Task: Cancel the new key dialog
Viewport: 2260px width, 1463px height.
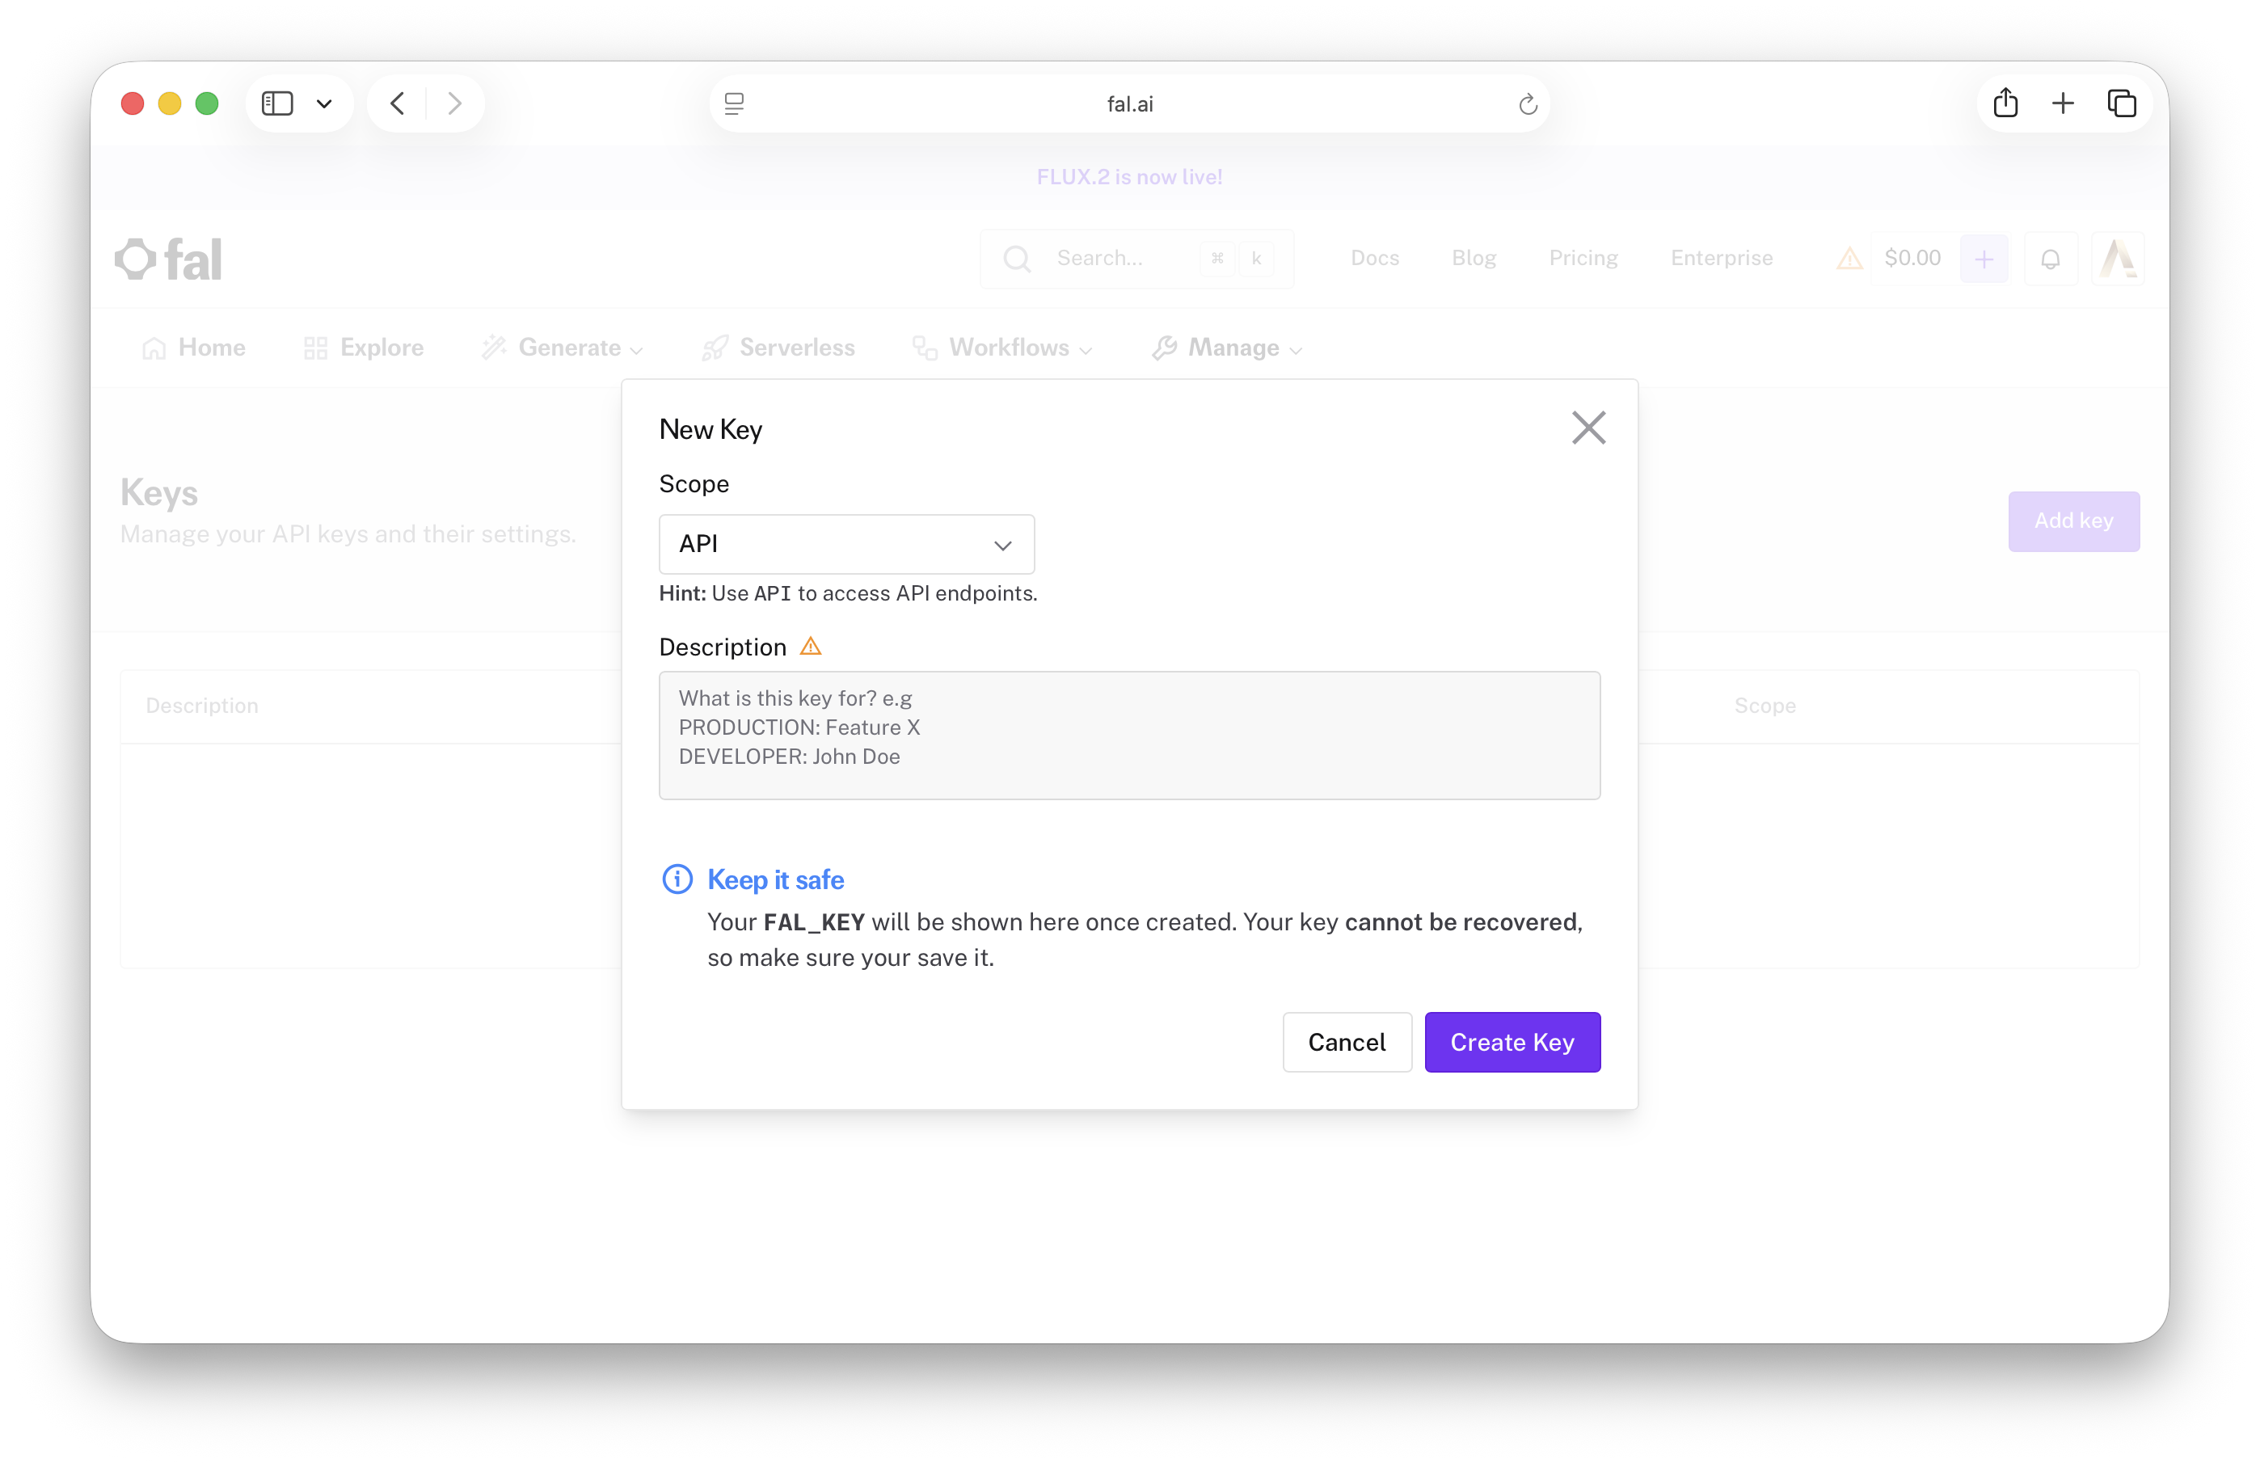Action: (1347, 1041)
